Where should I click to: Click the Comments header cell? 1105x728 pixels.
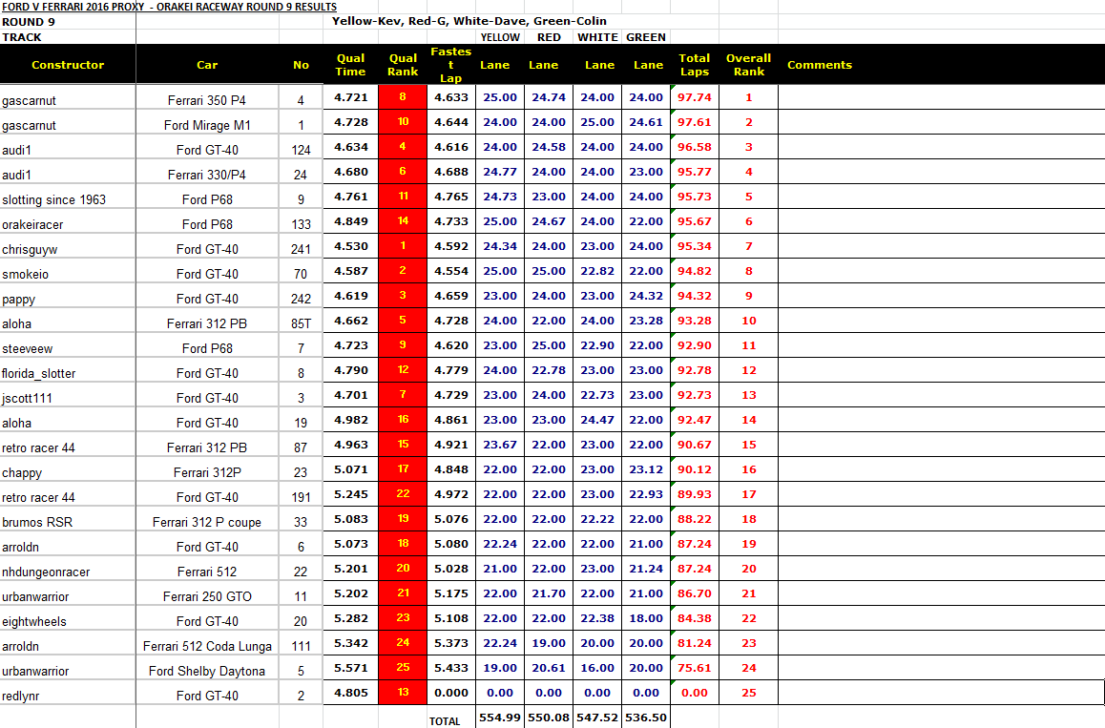pos(820,65)
